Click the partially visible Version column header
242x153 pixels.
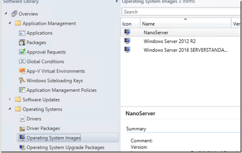[x=236, y=23]
